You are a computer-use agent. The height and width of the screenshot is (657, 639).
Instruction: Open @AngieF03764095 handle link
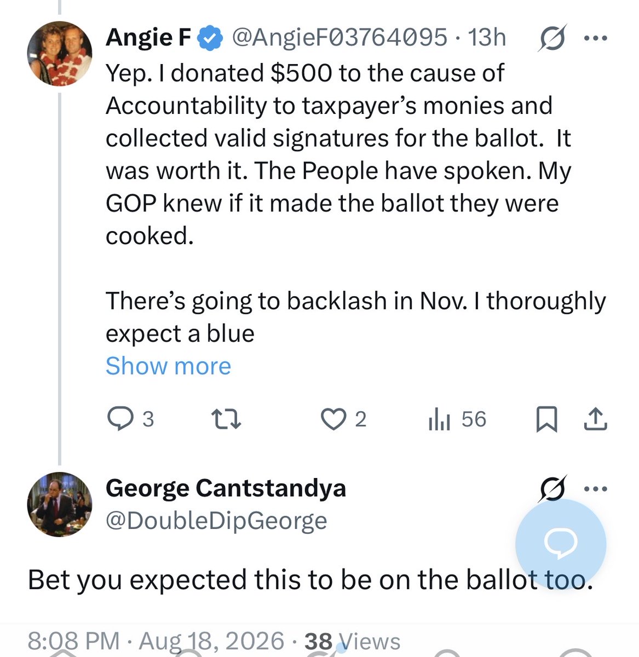pyautogui.click(x=339, y=37)
